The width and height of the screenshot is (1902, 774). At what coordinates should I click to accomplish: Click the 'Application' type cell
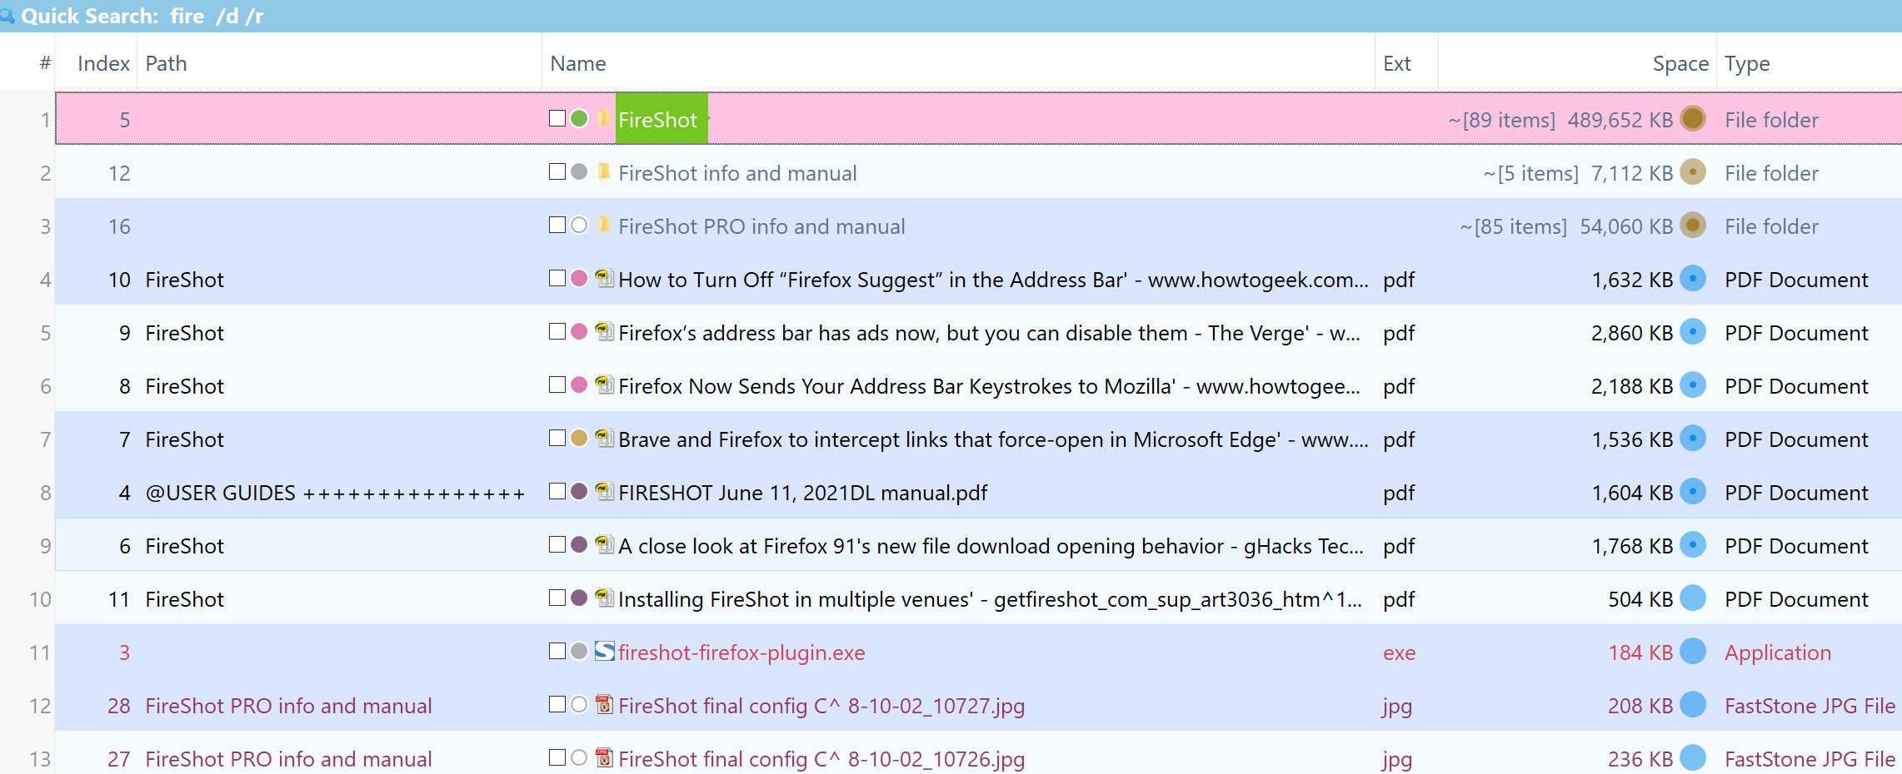tap(1778, 652)
